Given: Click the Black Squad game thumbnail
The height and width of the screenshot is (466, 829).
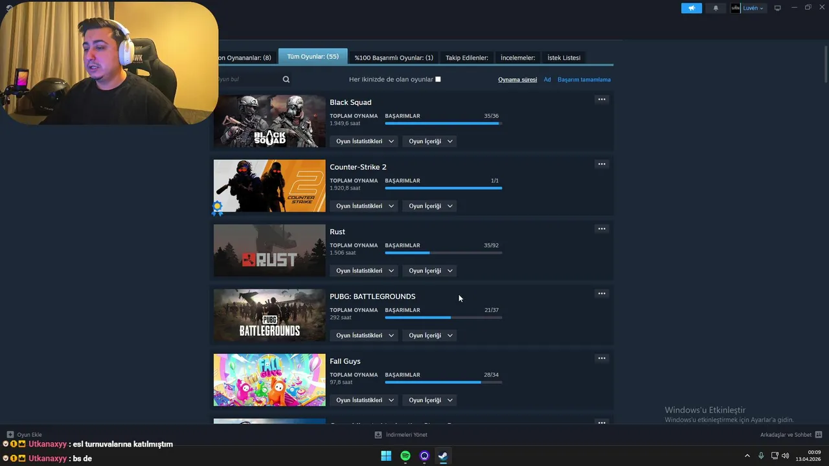Looking at the screenshot, I should pyautogui.click(x=269, y=121).
